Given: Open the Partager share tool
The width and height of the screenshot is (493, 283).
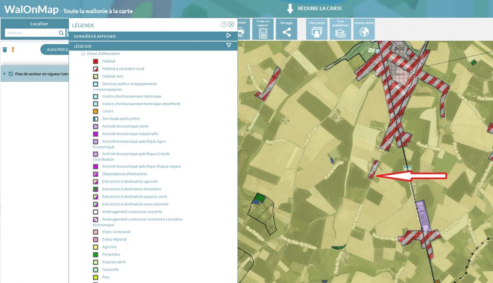Looking at the screenshot, I should coord(286,29).
